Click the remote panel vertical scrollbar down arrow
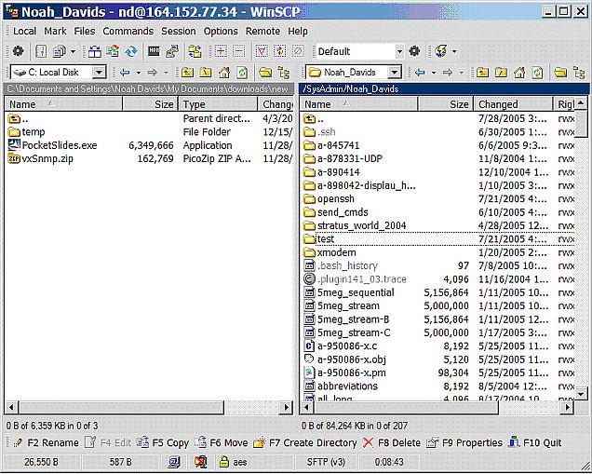This screenshot has height=474, width=592. (x=581, y=394)
